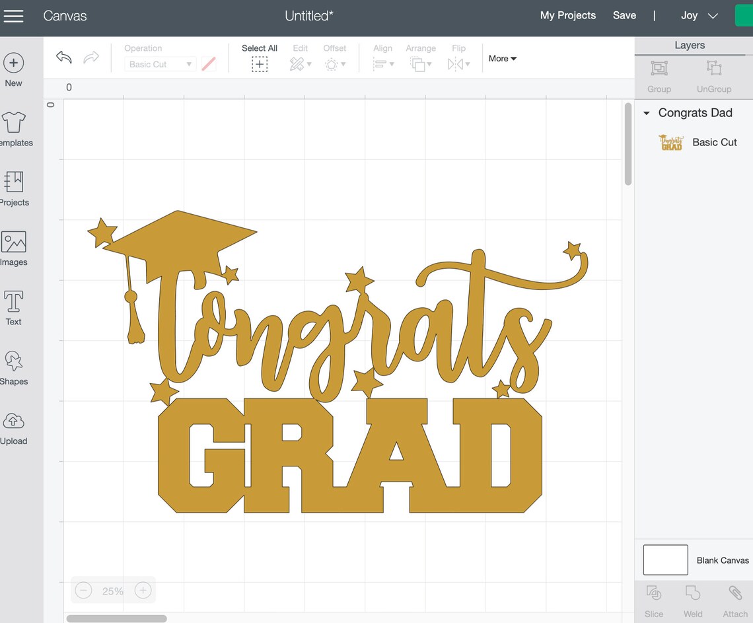Image resolution: width=753 pixels, height=623 pixels.
Task: Click the zoom in plus button
Action: tap(143, 590)
